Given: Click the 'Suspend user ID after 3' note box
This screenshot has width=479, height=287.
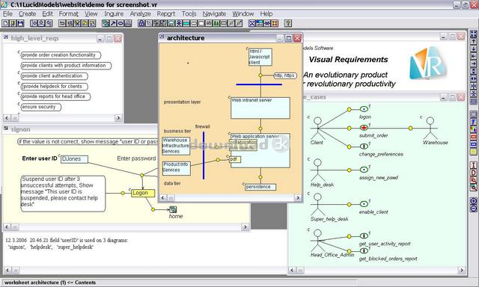Looking at the screenshot, I should (63, 194).
